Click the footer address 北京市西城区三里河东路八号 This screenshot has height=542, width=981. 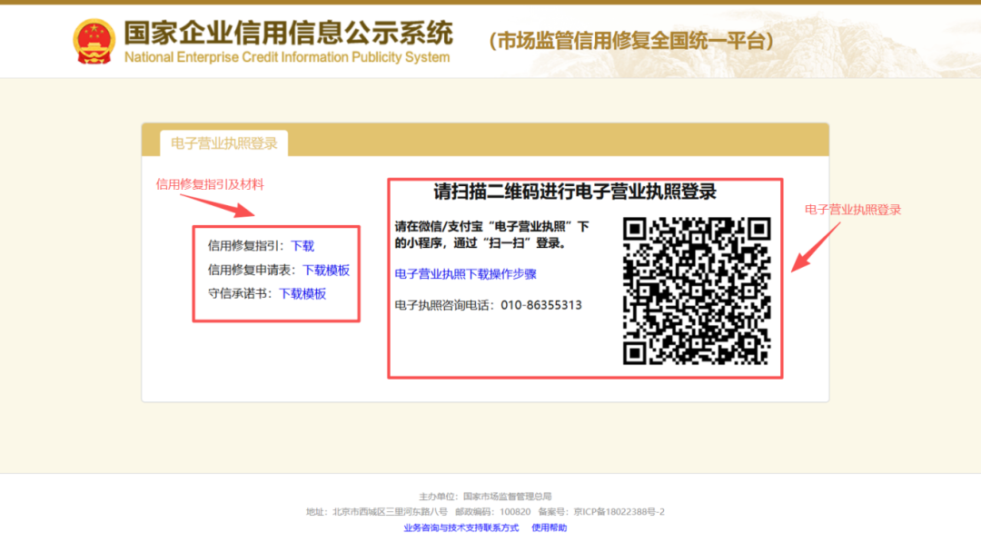[x=389, y=511]
